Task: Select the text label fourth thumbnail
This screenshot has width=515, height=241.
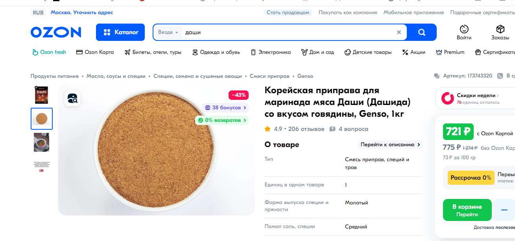Action: 42,166
